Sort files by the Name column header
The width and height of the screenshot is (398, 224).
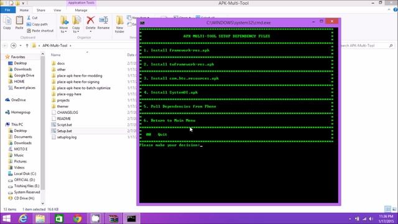(56, 55)
